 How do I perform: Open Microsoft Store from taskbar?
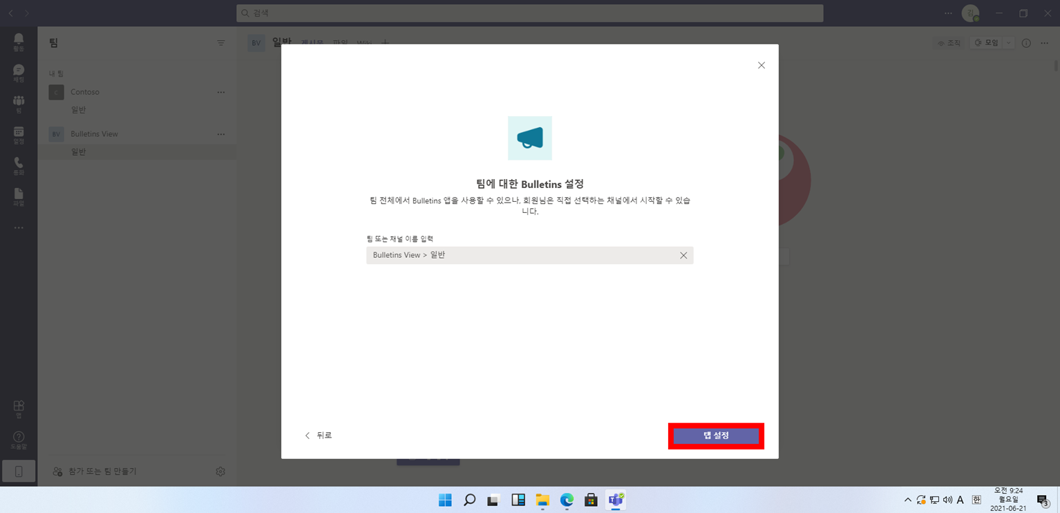(x=591, y=500)
